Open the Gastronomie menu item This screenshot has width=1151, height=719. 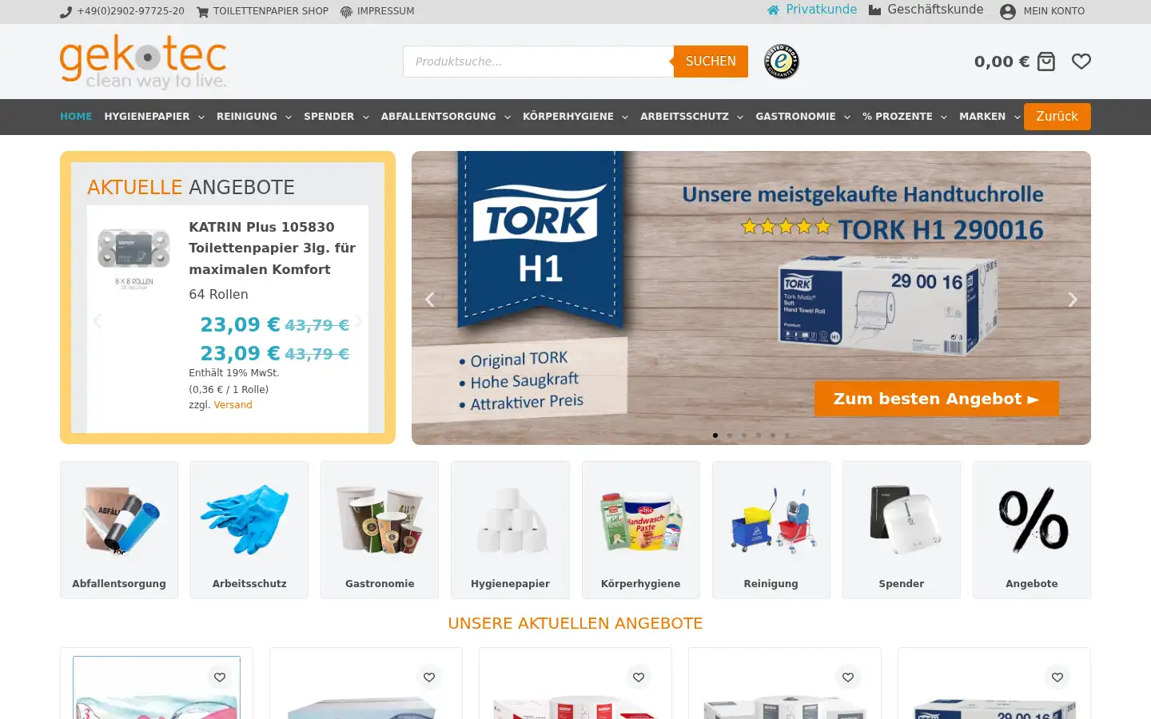click(795, 117)
